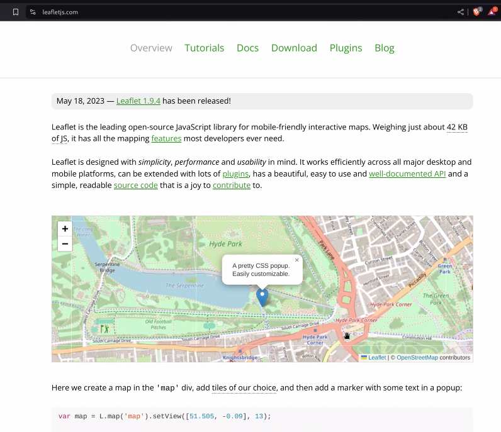501x432 pixels.
Task: Click the Brave Rewards triangle icon
Action: tap(492, 12)
